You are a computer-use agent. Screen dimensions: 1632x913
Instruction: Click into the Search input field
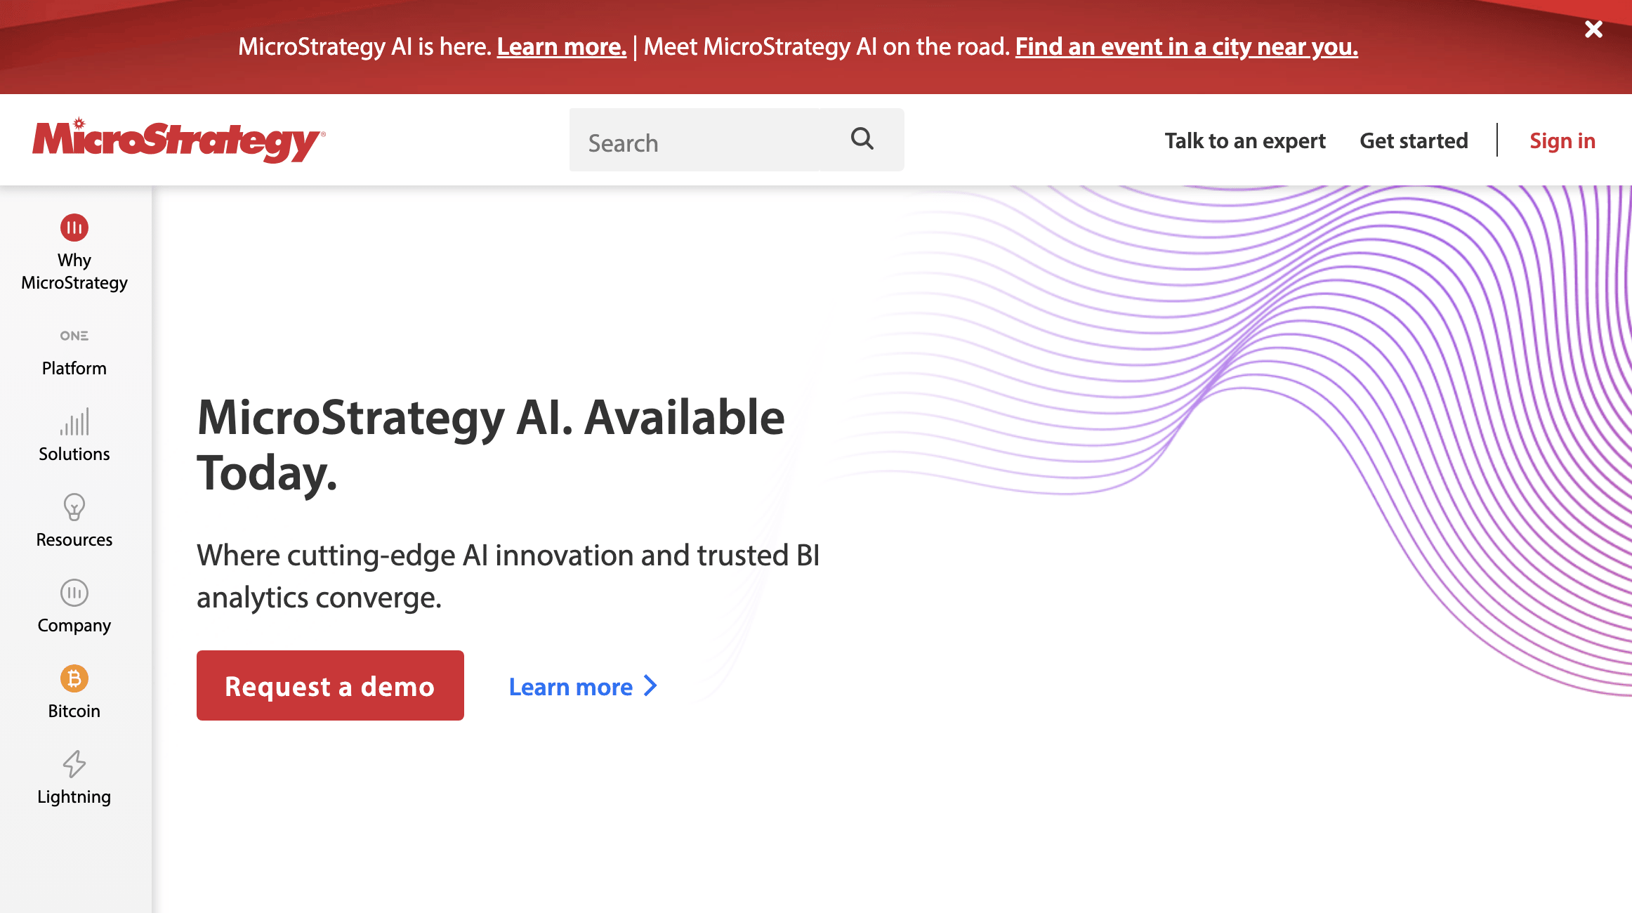[x=695, y=140]
